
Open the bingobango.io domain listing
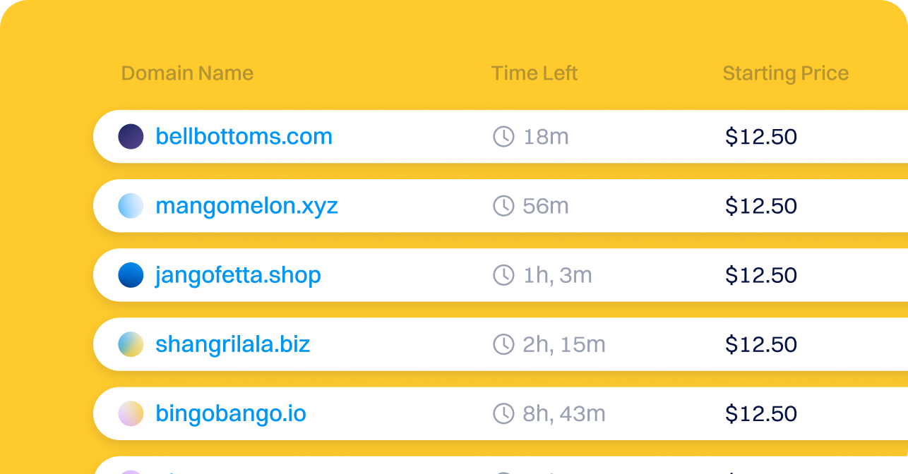[230, 413]
